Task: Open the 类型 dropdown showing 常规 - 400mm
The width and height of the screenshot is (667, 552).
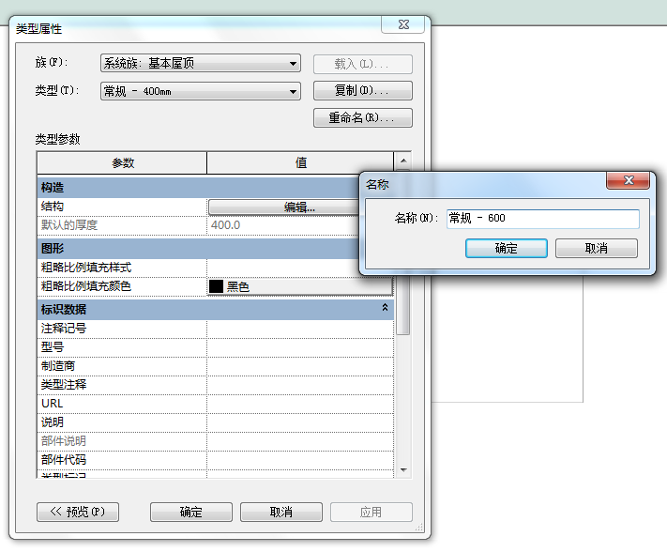Action: (x=200, y=91)
